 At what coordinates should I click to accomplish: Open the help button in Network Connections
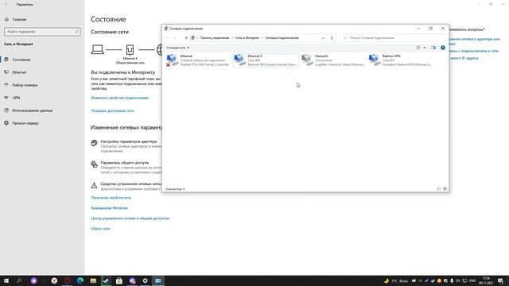[x=443, y=48]
